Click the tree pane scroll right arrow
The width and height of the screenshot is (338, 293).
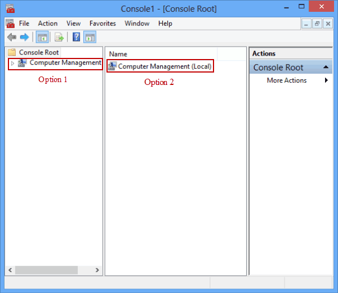[x=97, y=270]
